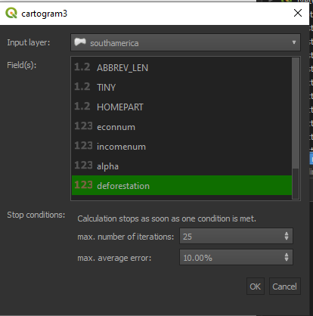Viewport: 313px width, 316px height.
Task: Click the integer icon on deforestation row
Action: click(83, 185)
